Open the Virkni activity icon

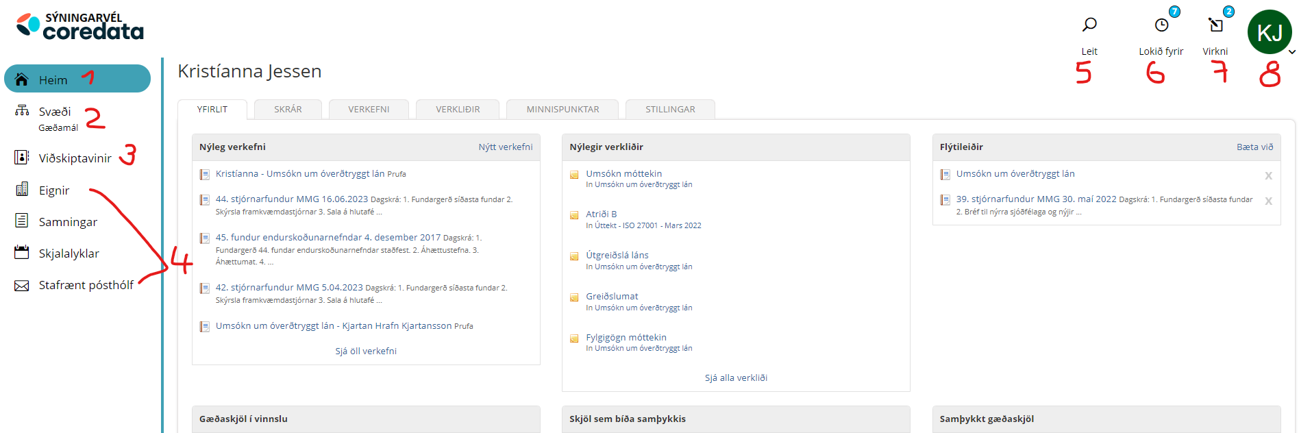click(1215, 25)
